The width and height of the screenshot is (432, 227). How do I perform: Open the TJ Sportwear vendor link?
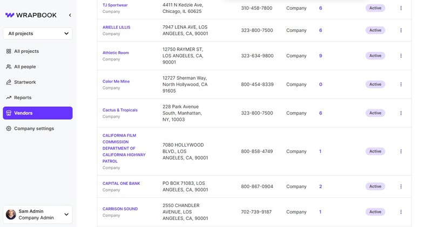coord(116,5)
